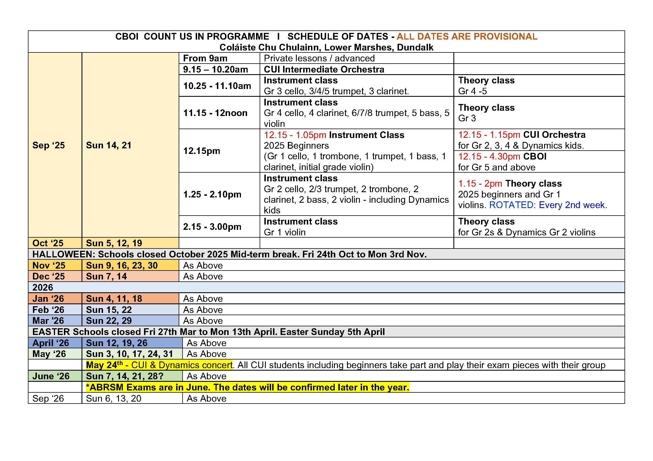653x461 pixels.
Task: Click the 'Sun 14, 21' dates cell
Action: click(x=109, y=145)
